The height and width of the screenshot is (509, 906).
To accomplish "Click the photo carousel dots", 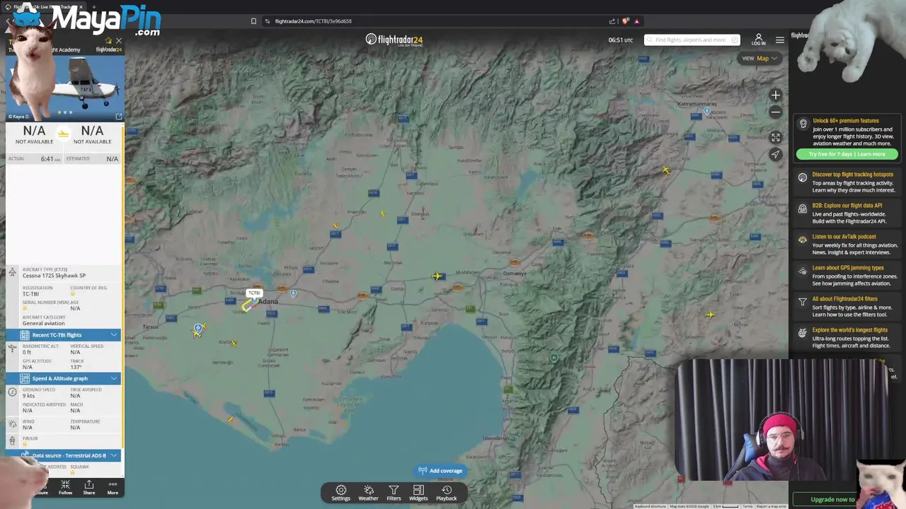I will point(65,112).
